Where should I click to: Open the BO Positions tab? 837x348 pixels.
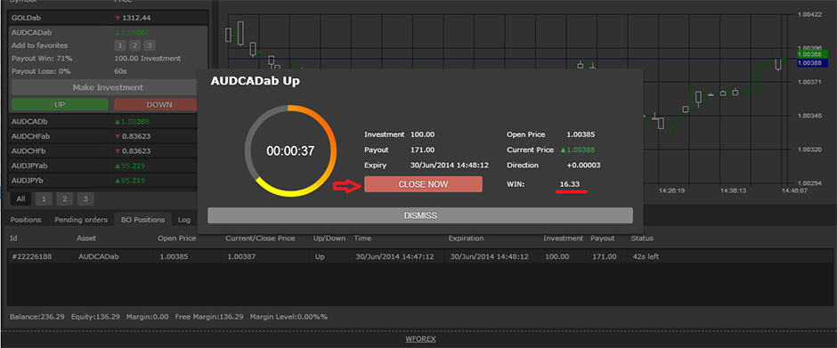click(143, 219)
